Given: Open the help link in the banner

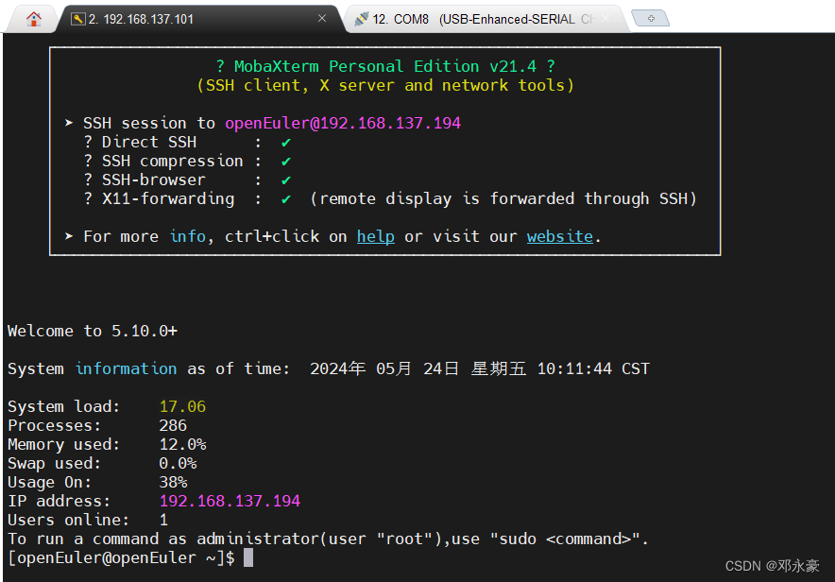Looking at the screenshot, I should coord(375,236).
